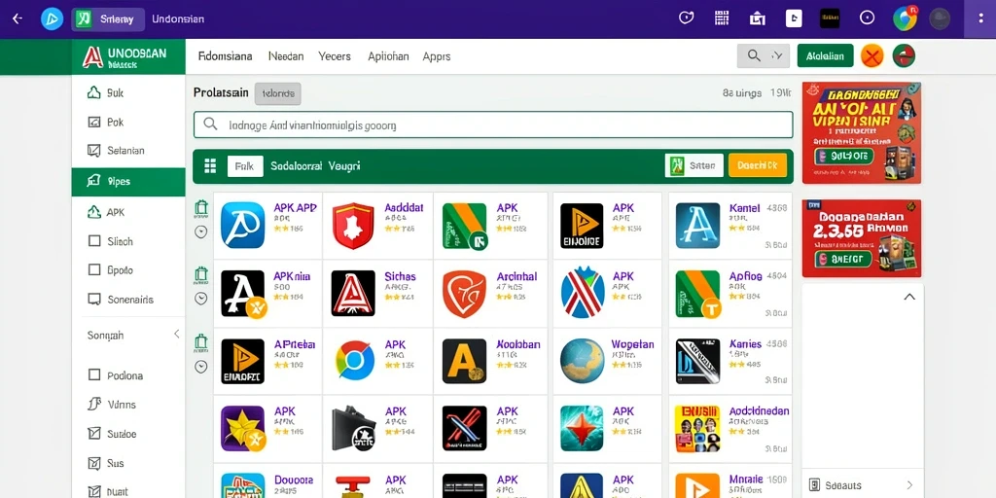Expand the Sdeauts row arrow

pyautogui.click(x=909, y=485)
